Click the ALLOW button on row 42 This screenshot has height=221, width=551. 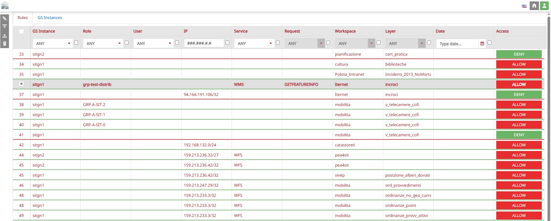tap(519, 145)
